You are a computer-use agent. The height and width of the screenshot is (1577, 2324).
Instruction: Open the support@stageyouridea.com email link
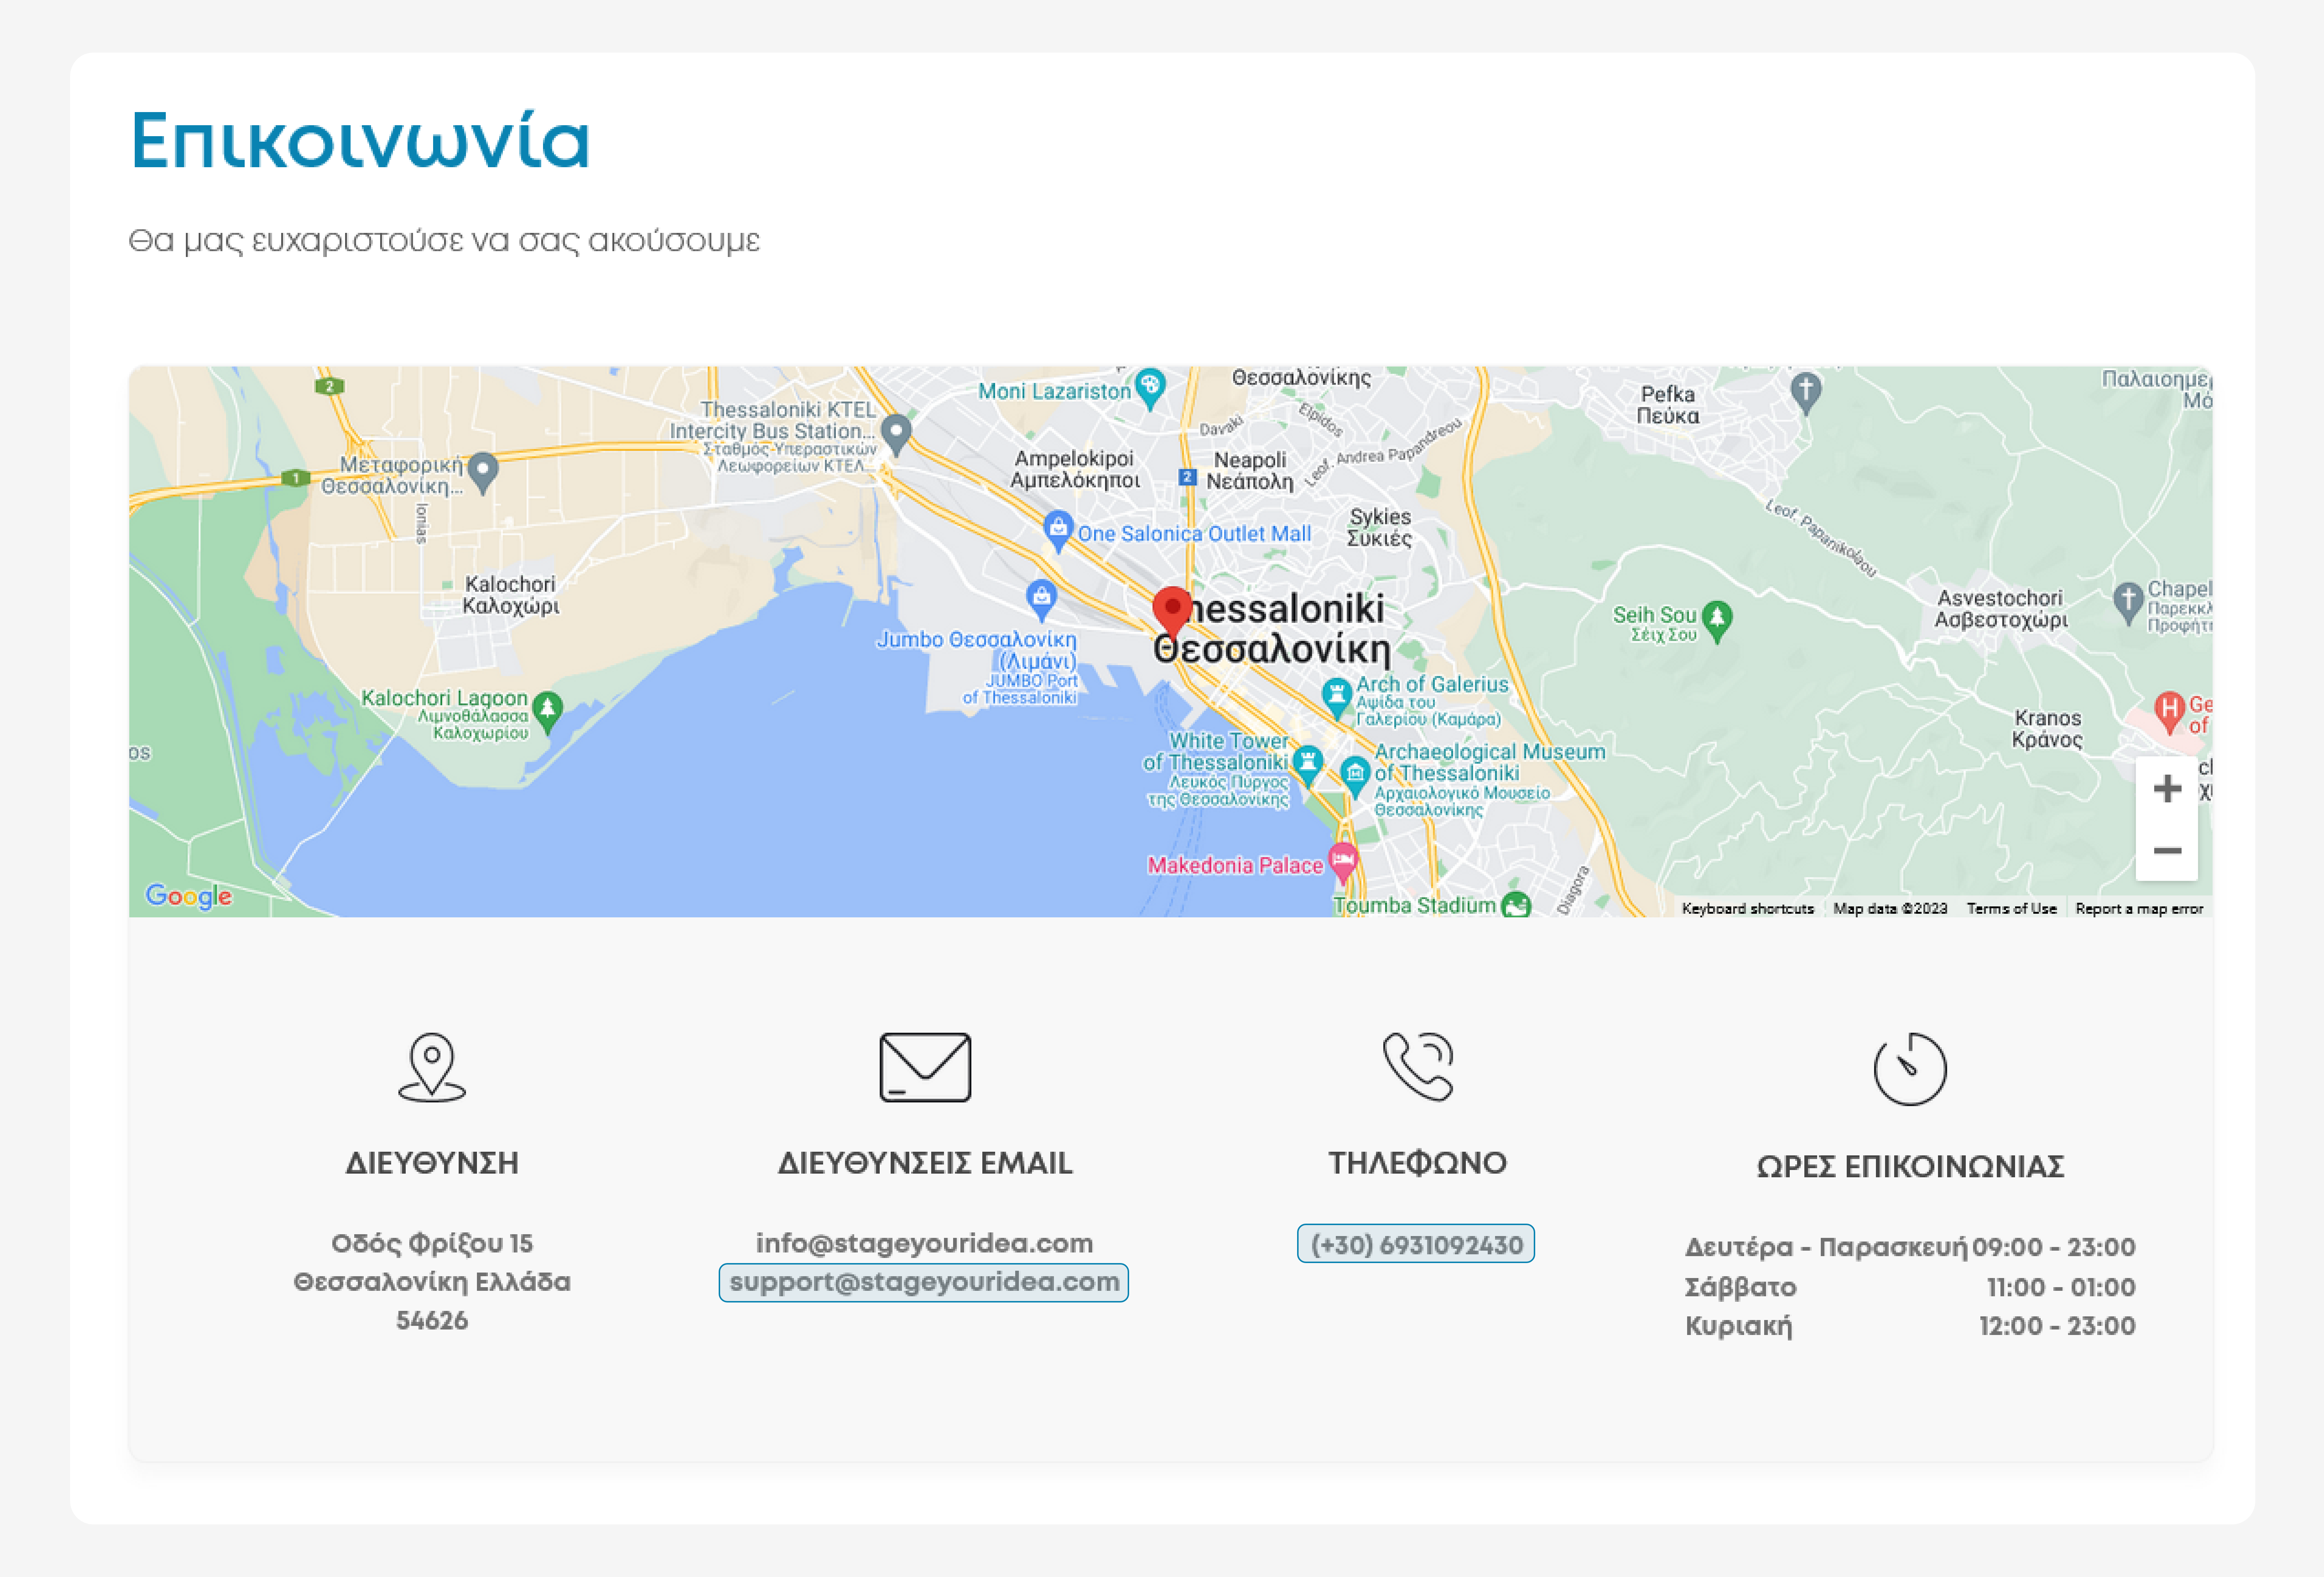click(924, 1282)
